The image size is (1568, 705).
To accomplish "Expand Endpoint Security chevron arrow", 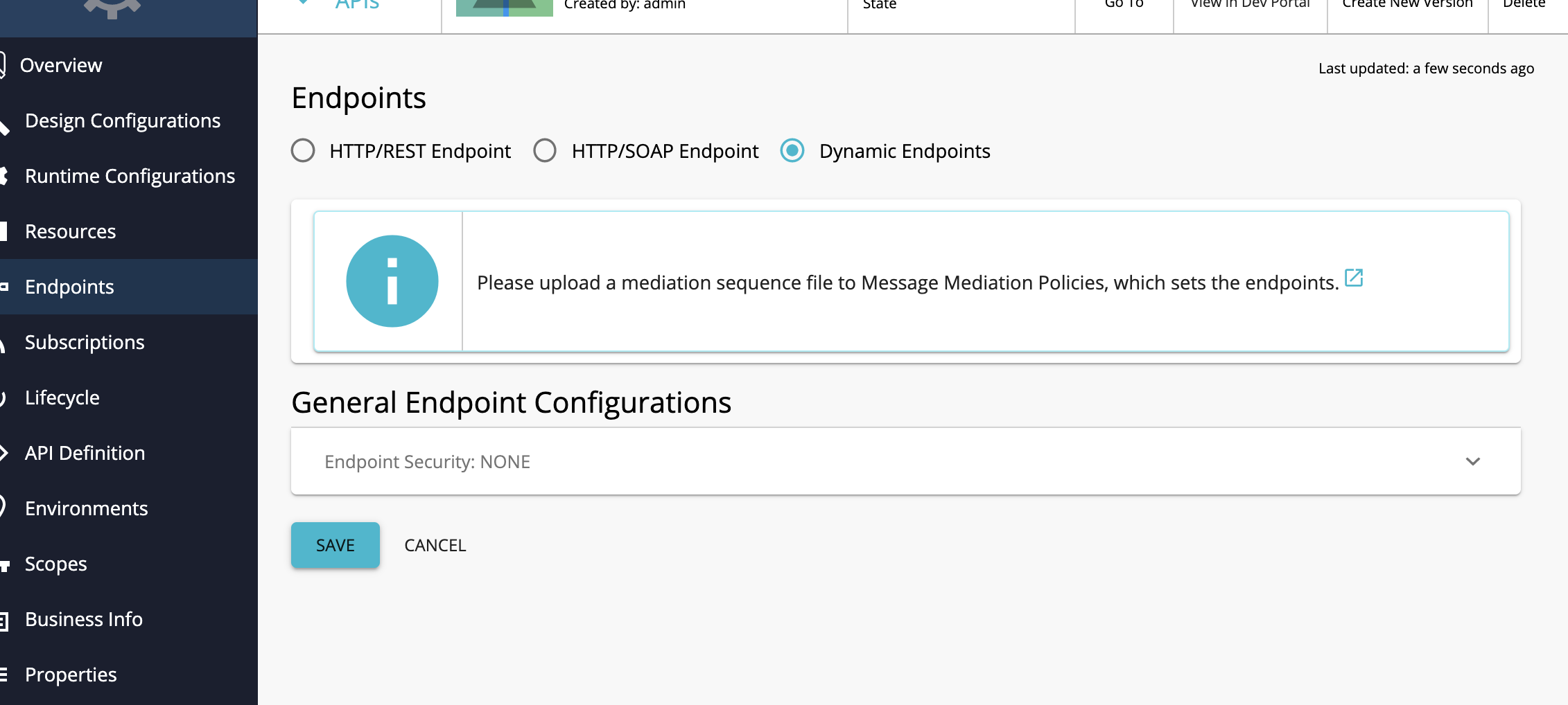I will [1473, 461].
